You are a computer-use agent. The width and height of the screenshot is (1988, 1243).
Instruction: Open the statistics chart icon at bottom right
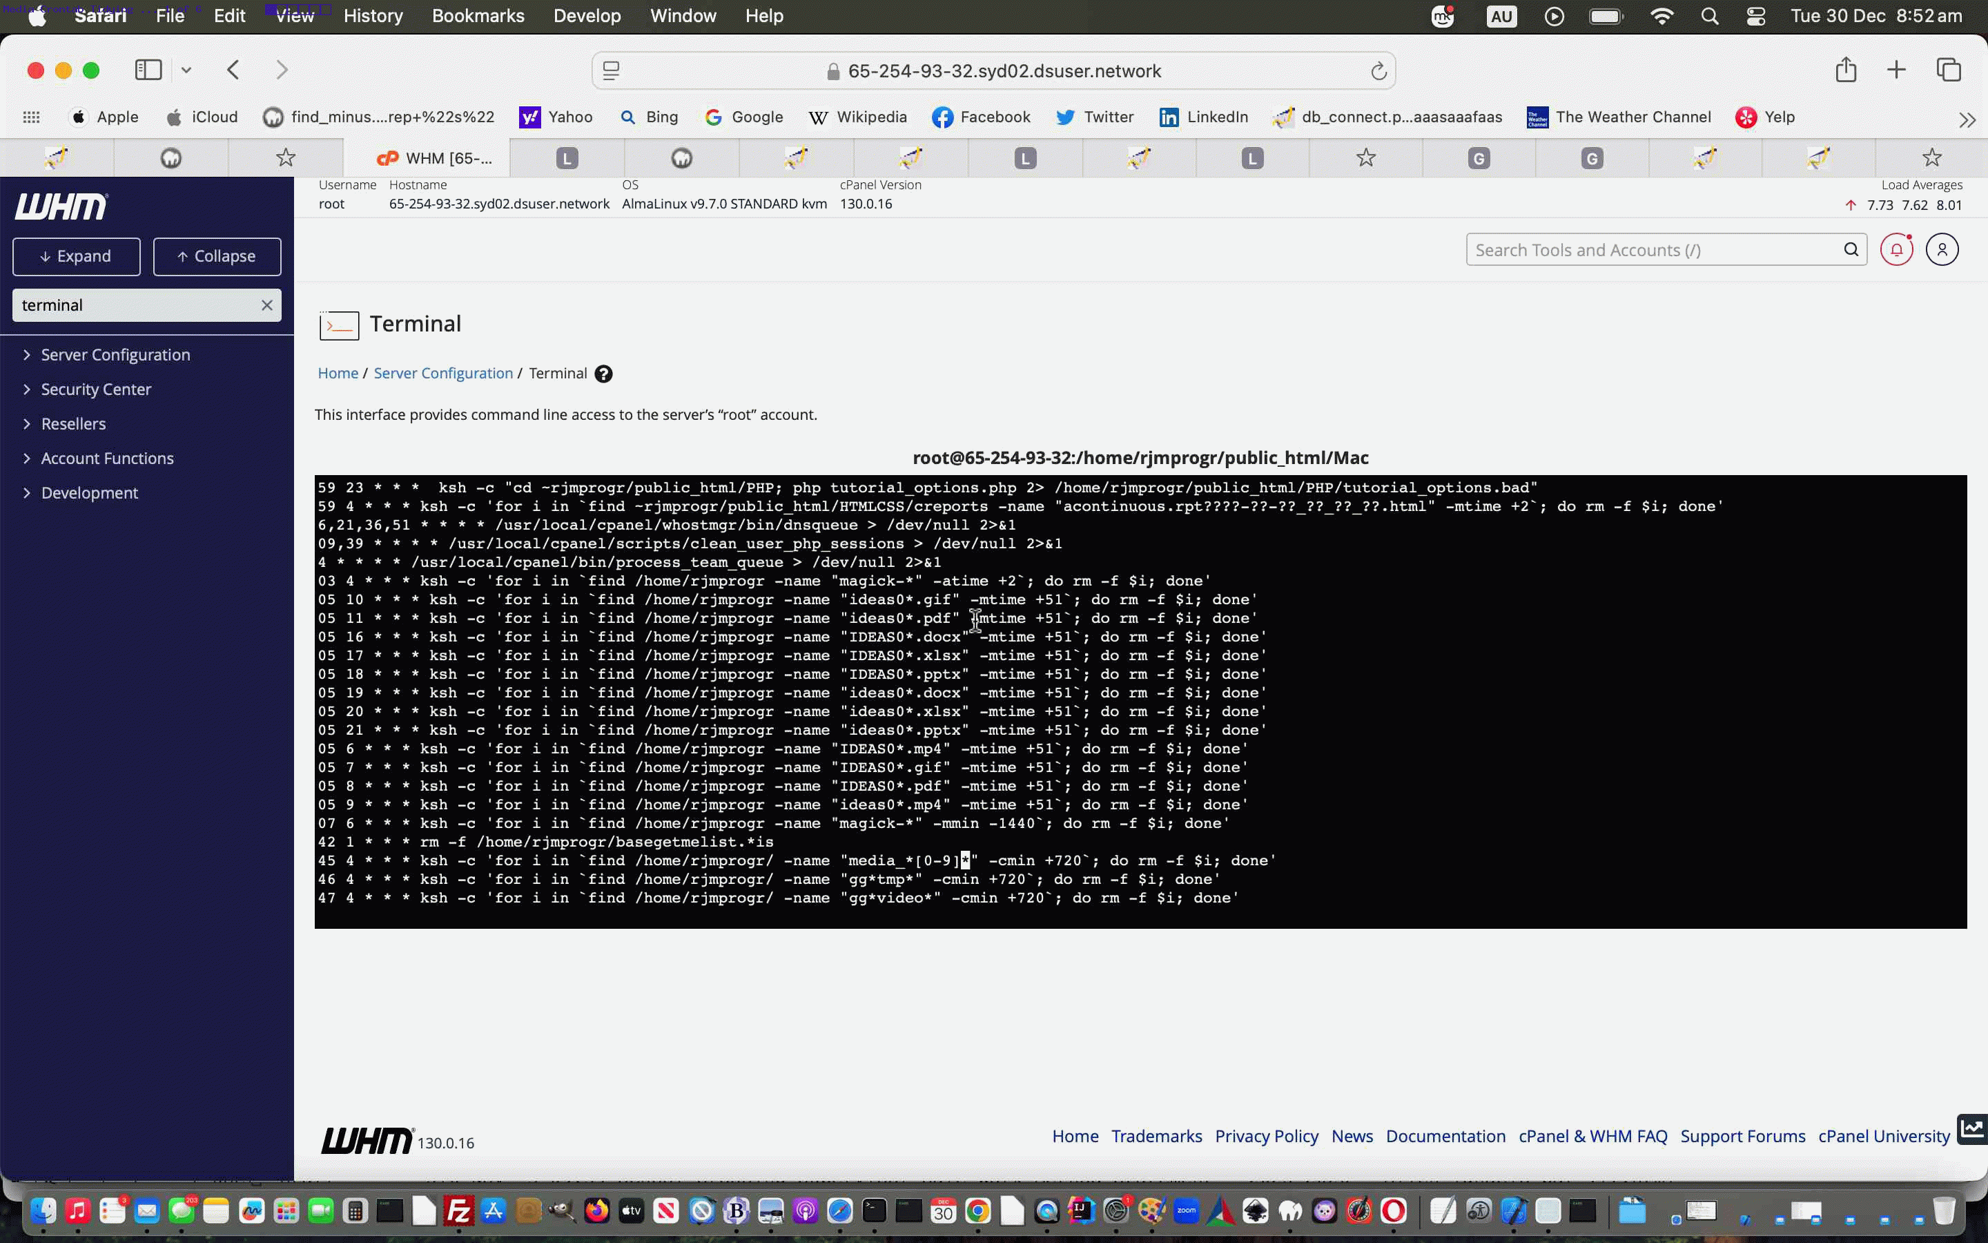pos(1971,1129)
